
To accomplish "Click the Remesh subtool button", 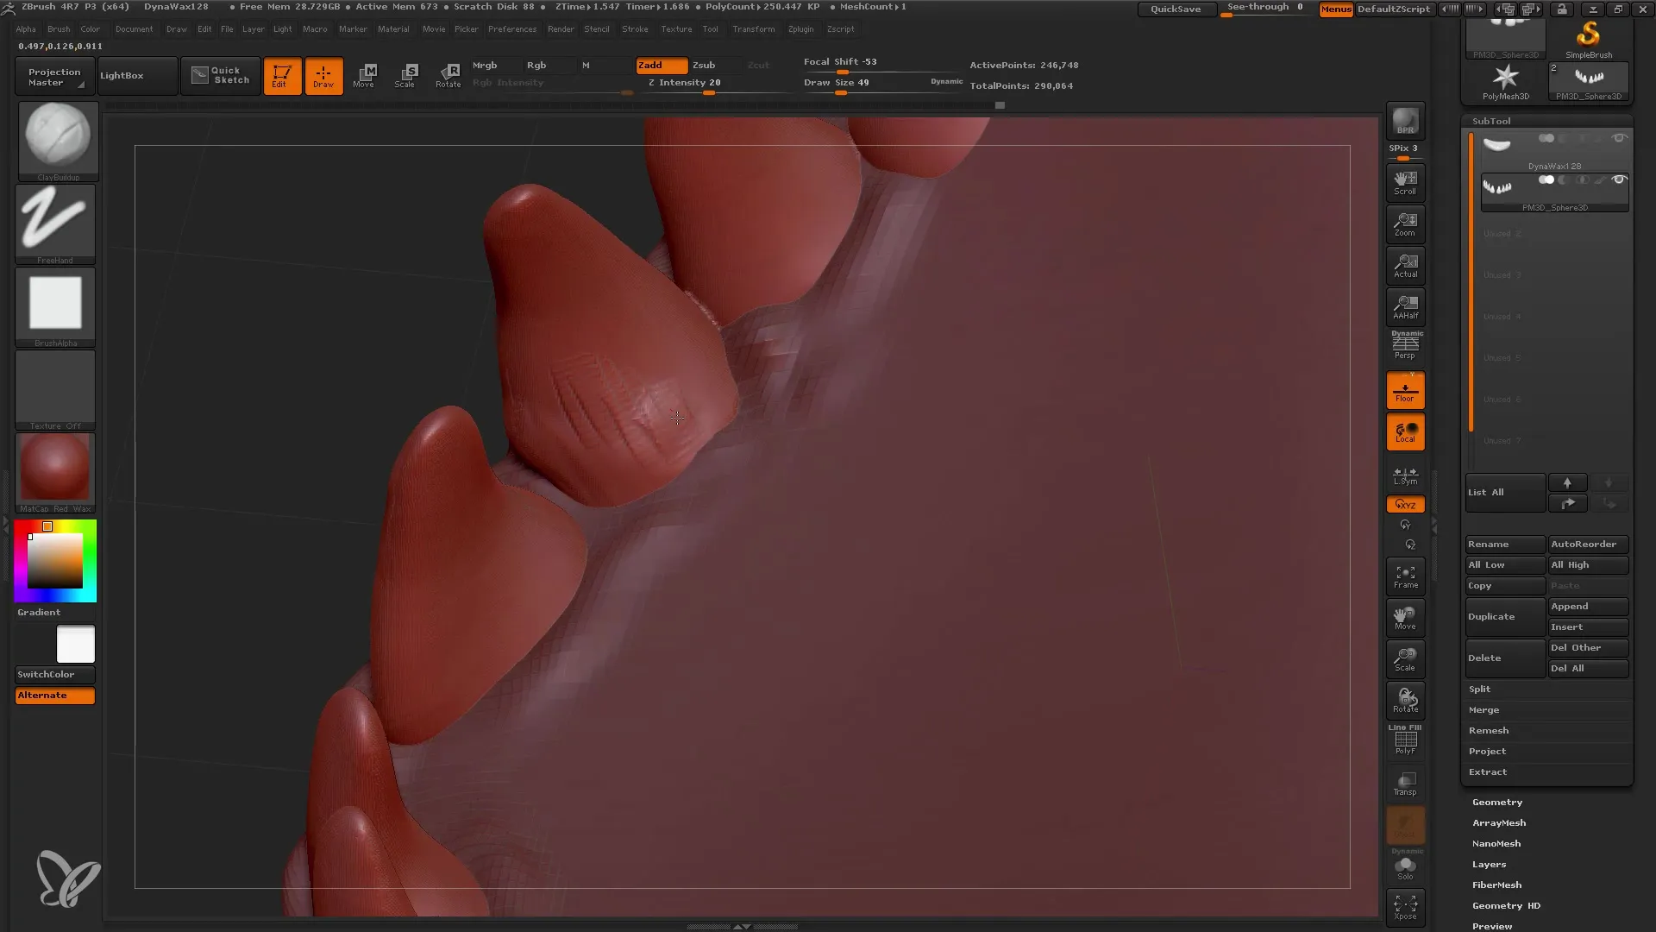I will (x=1489, y=729).
